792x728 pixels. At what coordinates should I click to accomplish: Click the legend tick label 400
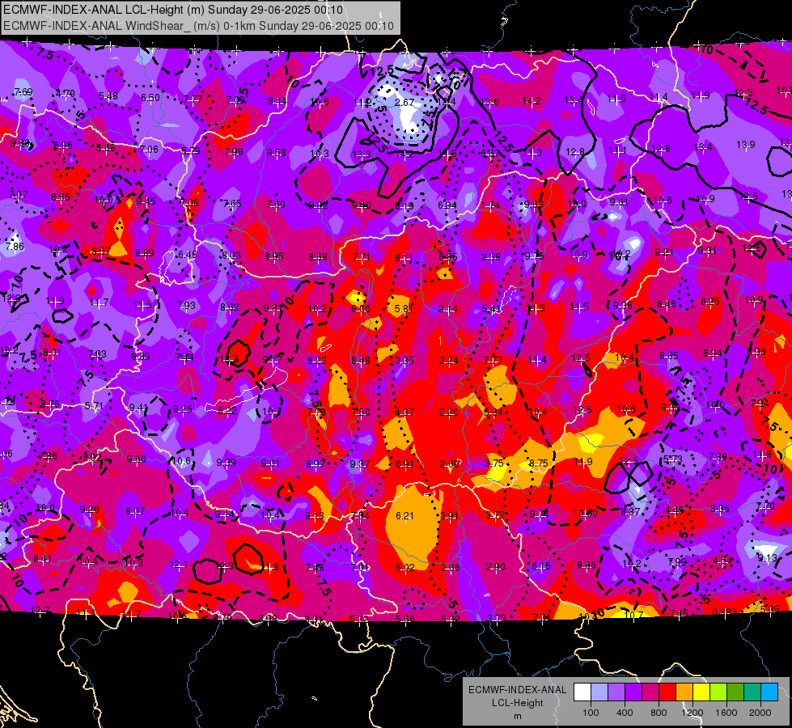coord(625,713)
